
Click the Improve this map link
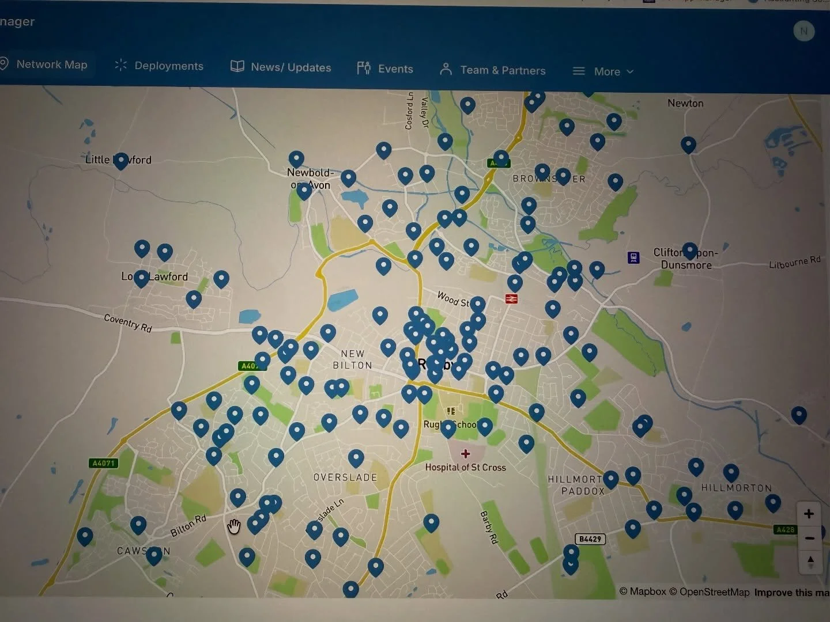(x=792, y=593)
